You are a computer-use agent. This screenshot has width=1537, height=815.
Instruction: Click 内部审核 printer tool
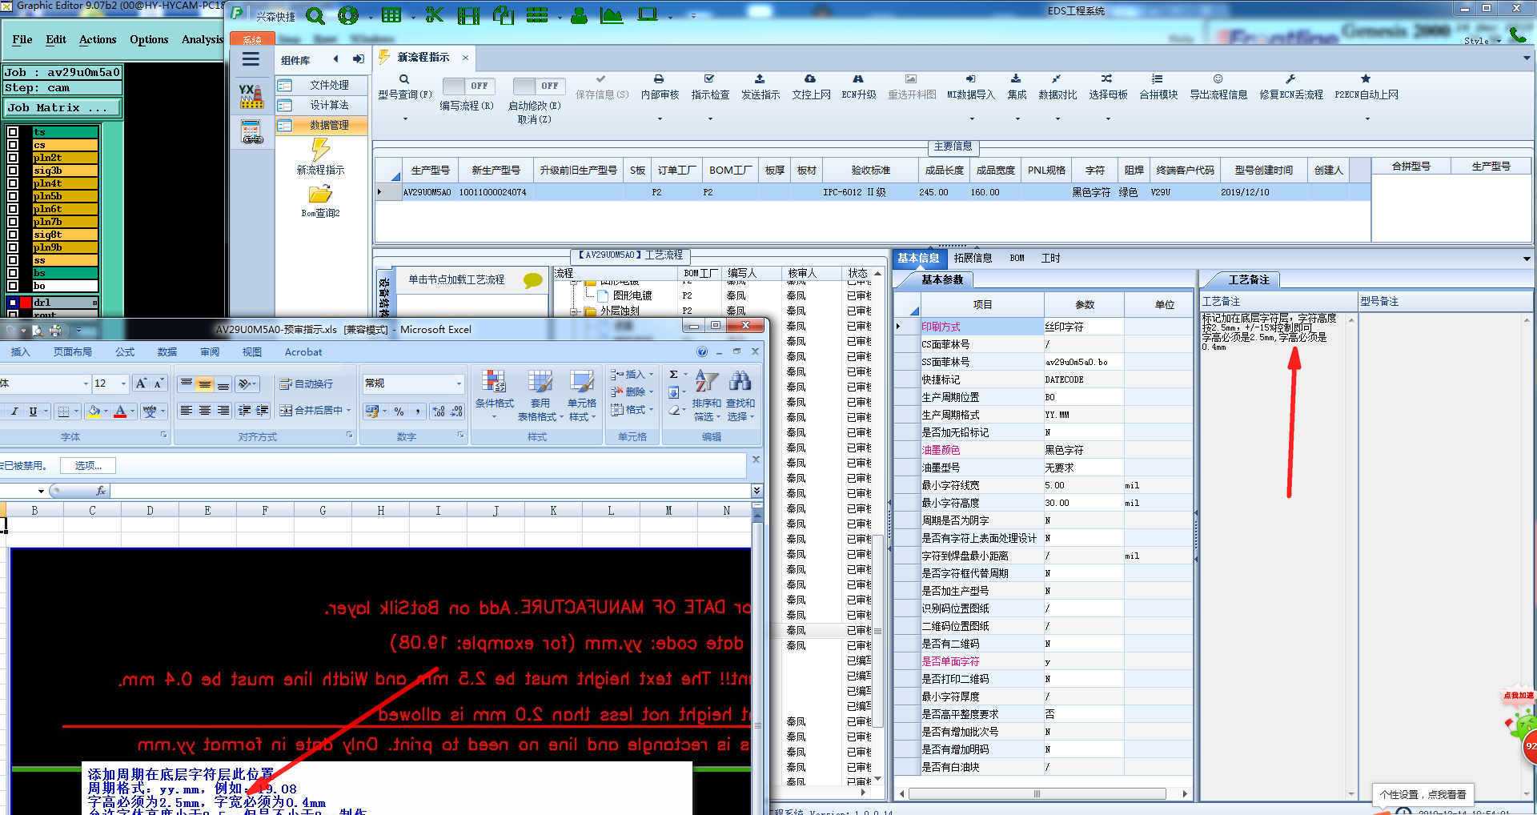tap(660, 87)
